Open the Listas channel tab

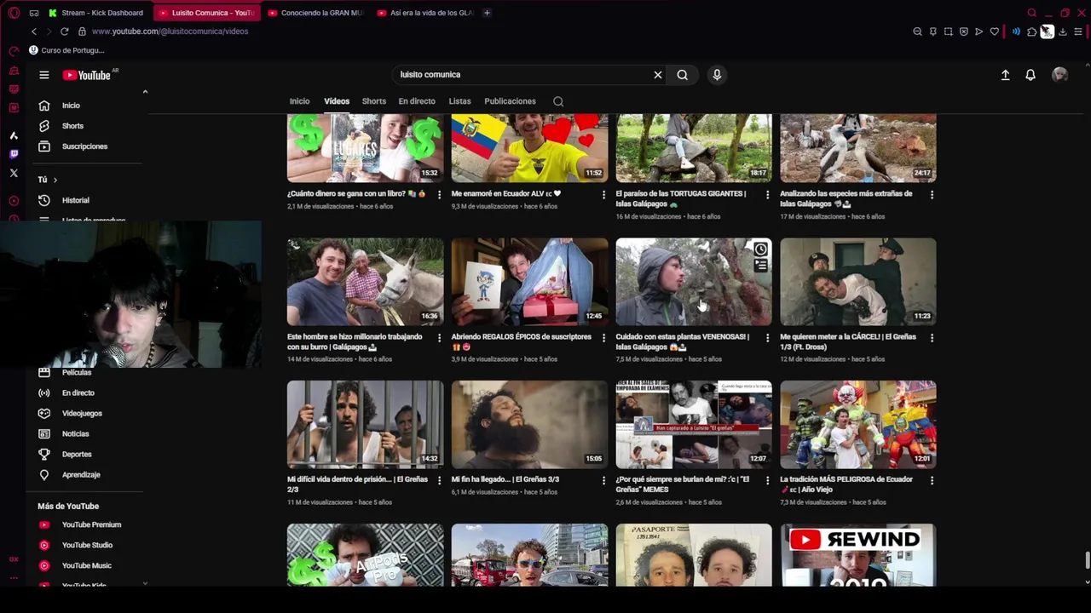point(459,101)
